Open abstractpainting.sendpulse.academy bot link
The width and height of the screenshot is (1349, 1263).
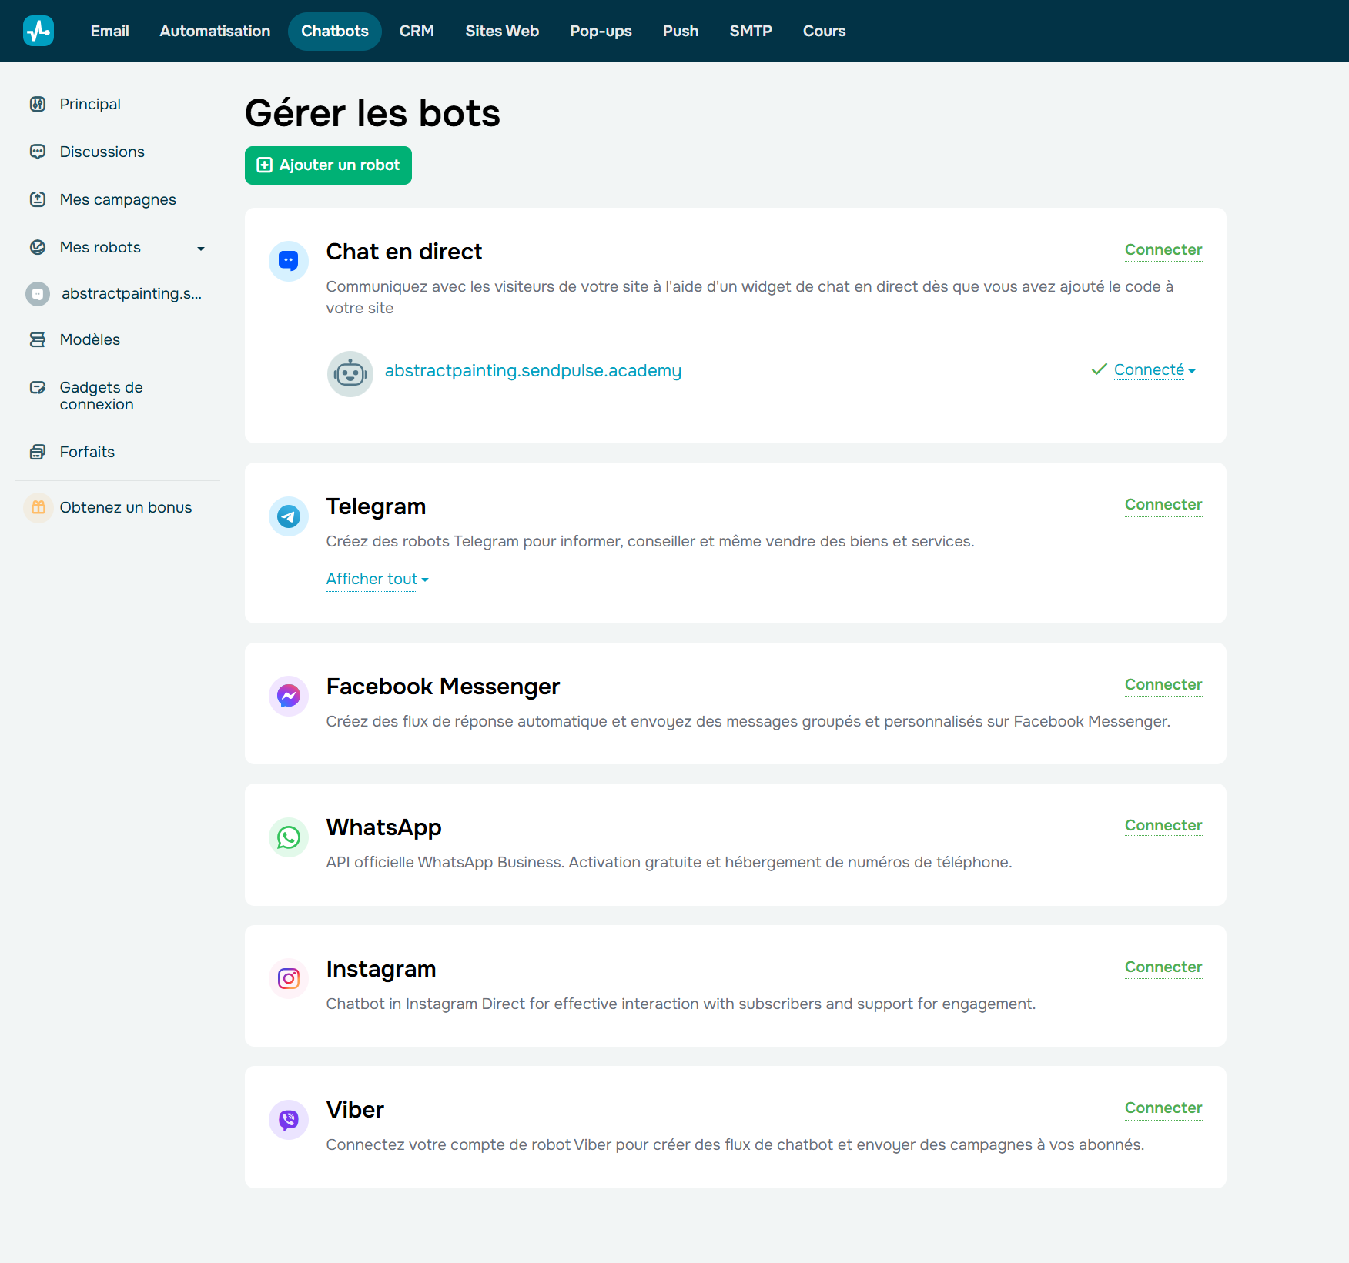533,371
